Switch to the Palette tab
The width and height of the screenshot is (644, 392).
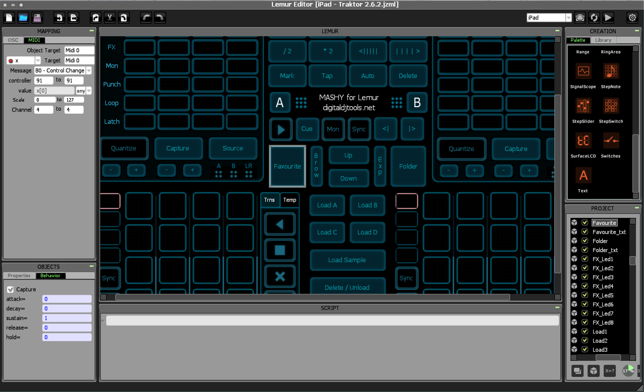[578, 40]
